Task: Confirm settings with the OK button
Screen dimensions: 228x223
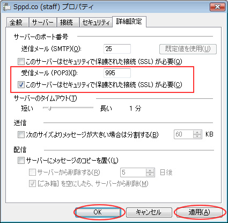Action: pyautogui.click(x=98, y=212)
